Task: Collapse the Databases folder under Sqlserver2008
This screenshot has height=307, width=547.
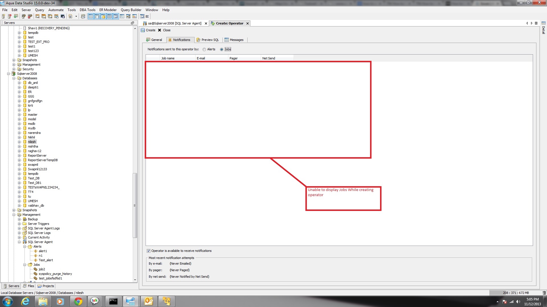Action: click(14, 78)
